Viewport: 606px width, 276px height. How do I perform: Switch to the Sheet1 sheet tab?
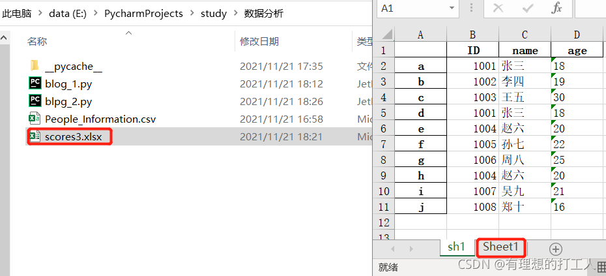click(500, 247)
